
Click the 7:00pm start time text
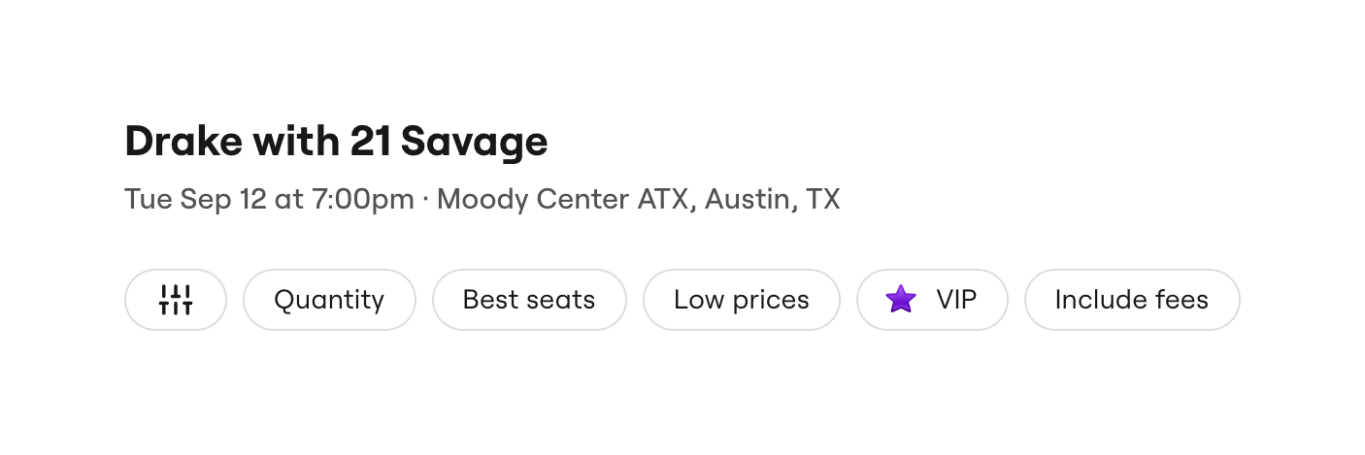tap(362, 200)
